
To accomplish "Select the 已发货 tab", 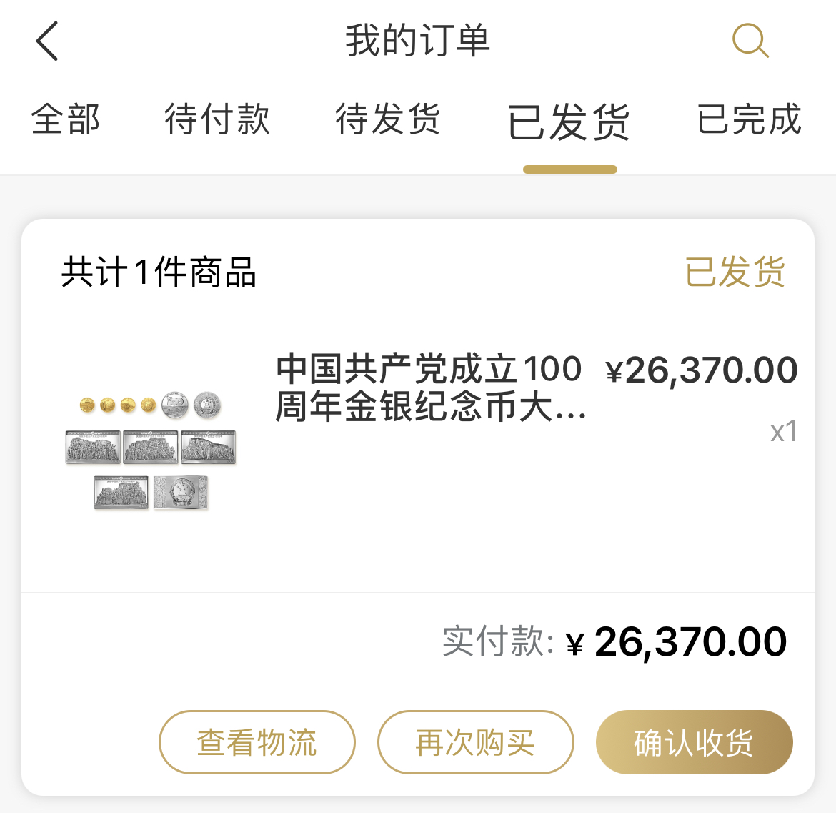I will pyautogui.click(x=569, y=122).
